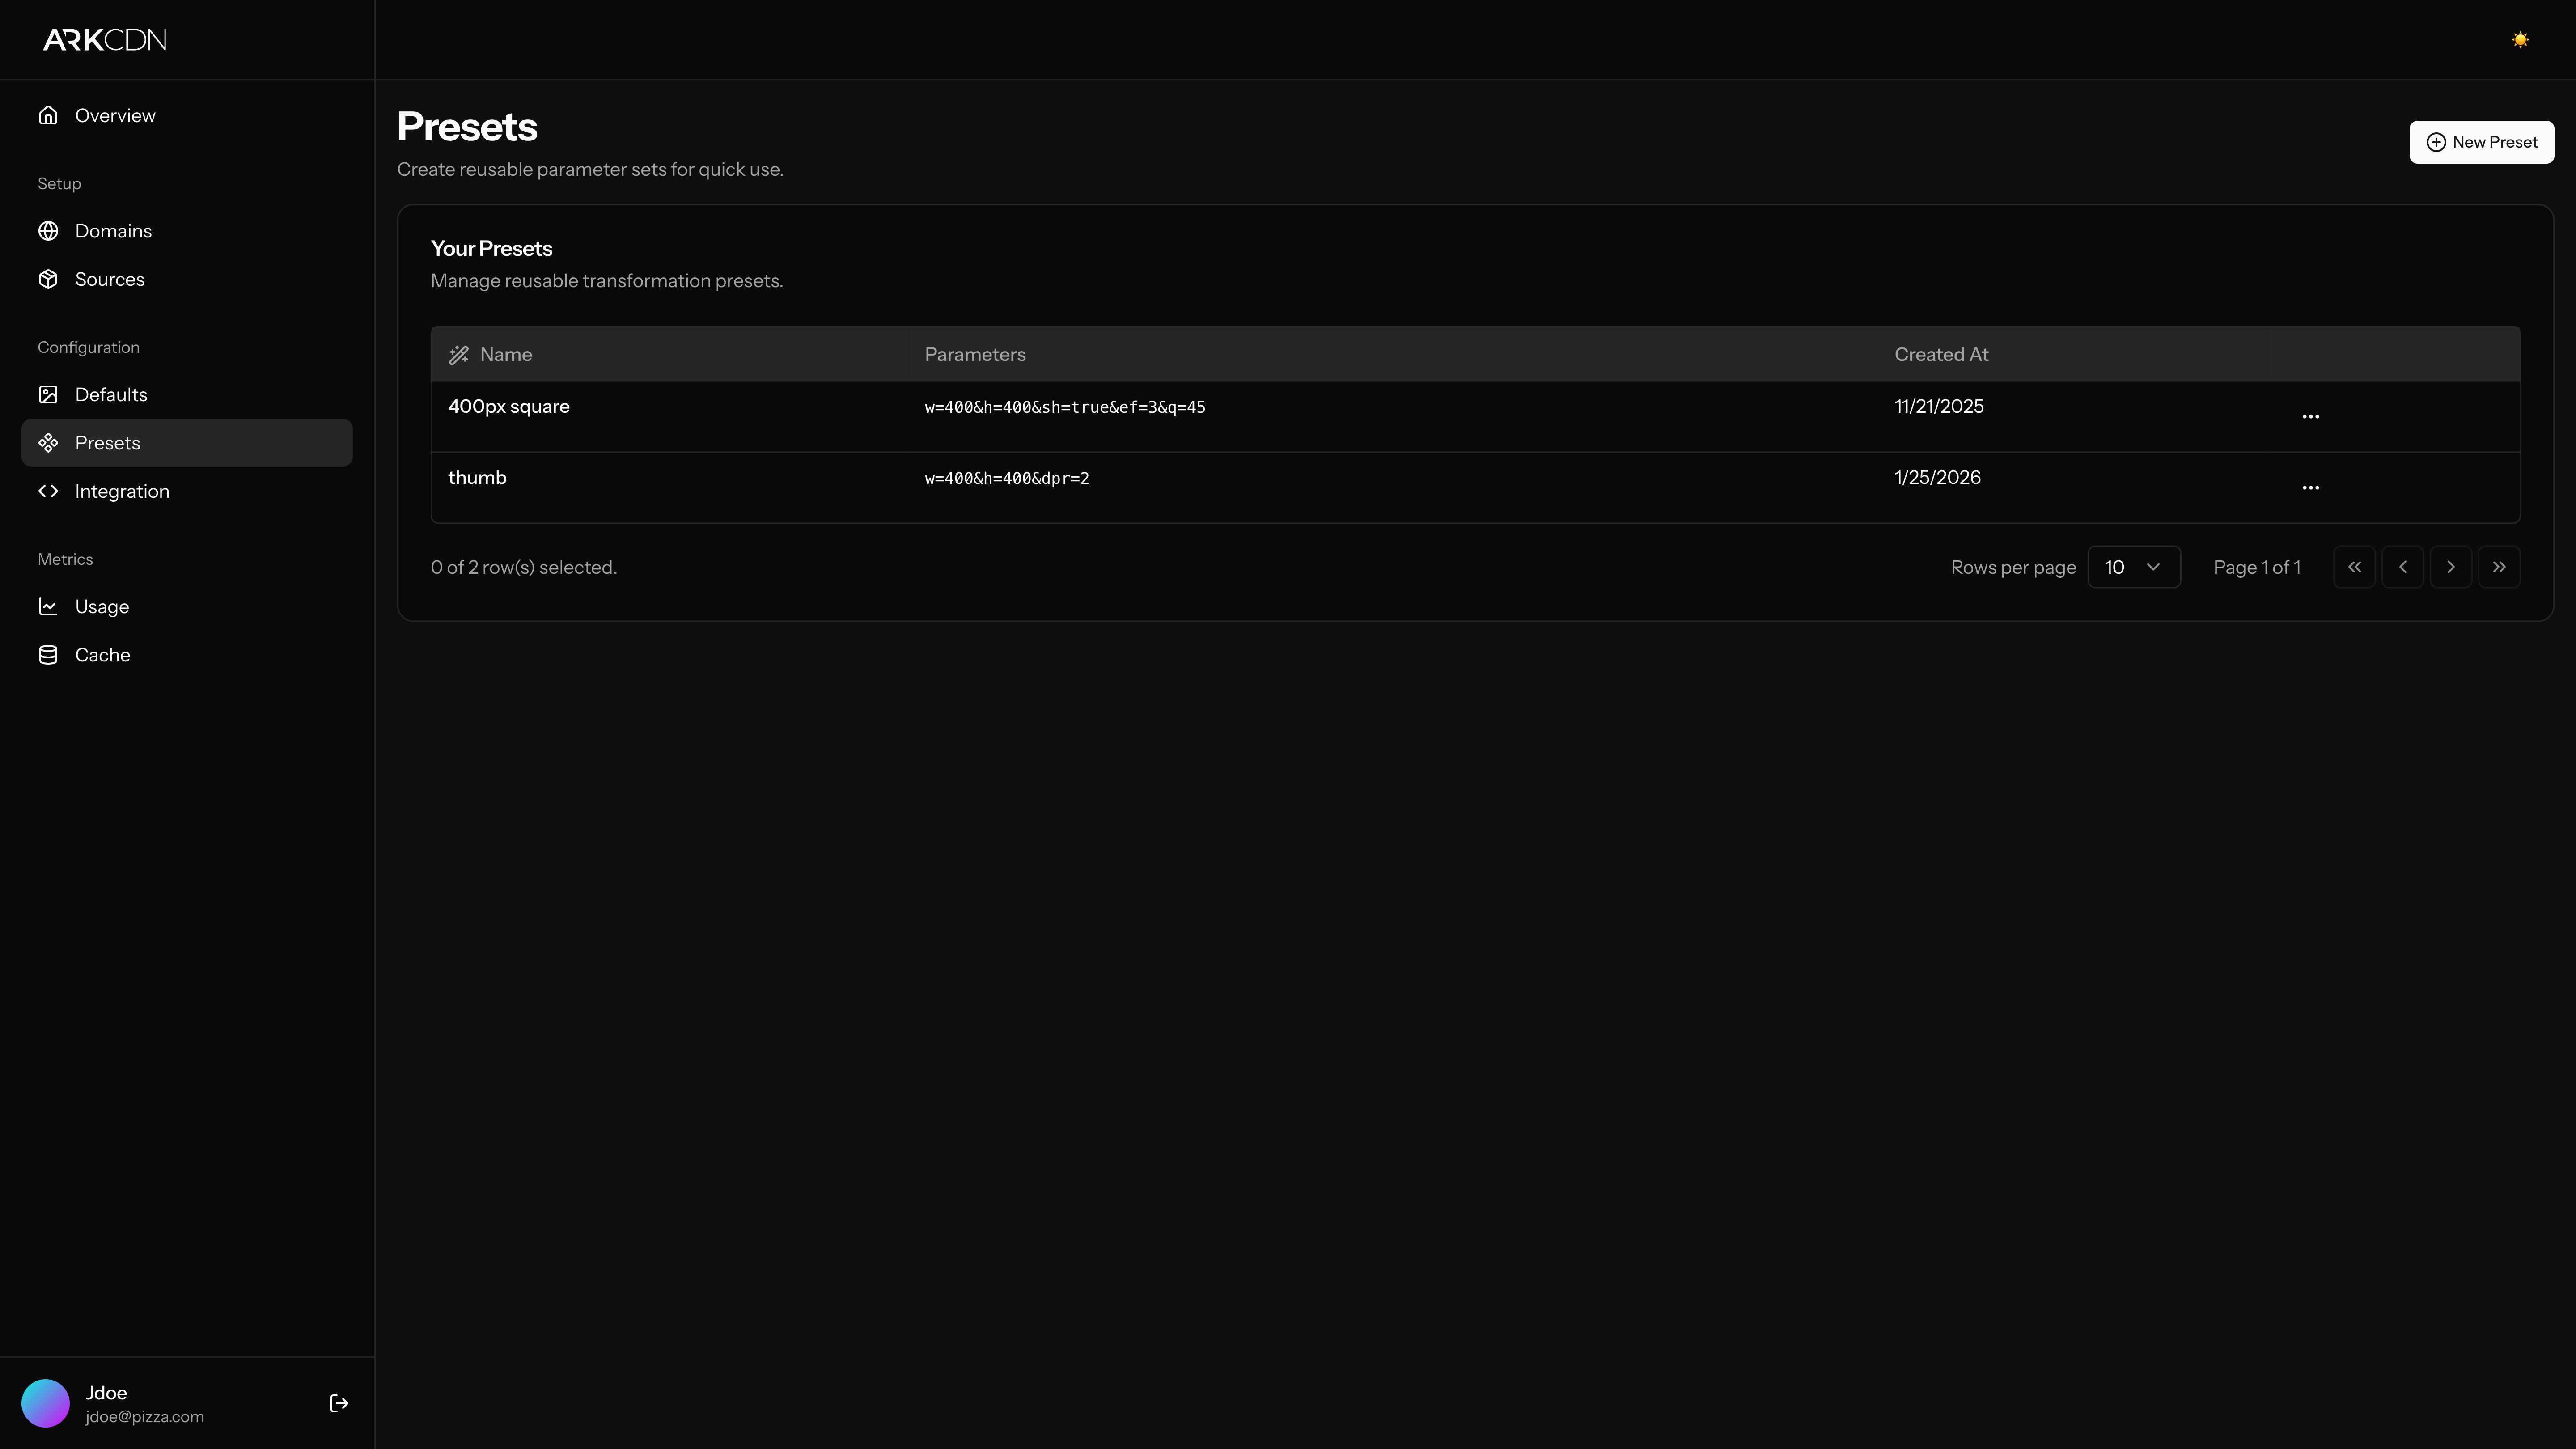
Task: Click the Sources box icon
Action: pyautogui.click(x=48, y=279)
